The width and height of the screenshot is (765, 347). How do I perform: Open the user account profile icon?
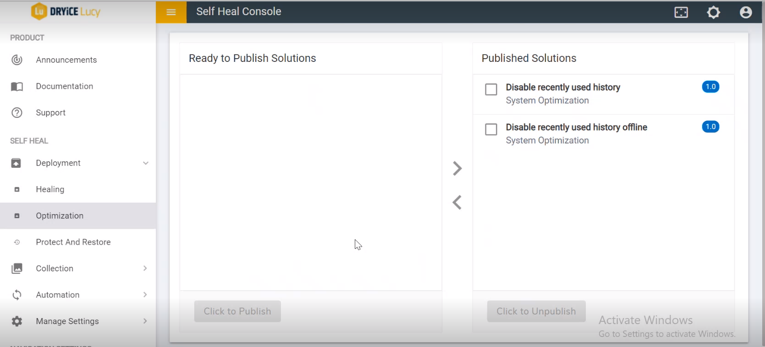click(746, 12)
